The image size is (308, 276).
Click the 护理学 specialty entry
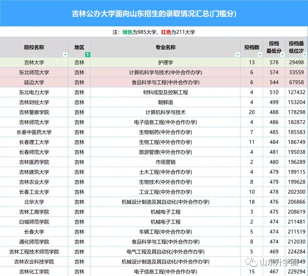tap(165, 63)
